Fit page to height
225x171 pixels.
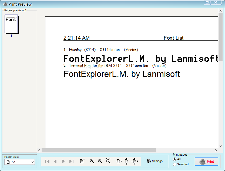[126, 161]
